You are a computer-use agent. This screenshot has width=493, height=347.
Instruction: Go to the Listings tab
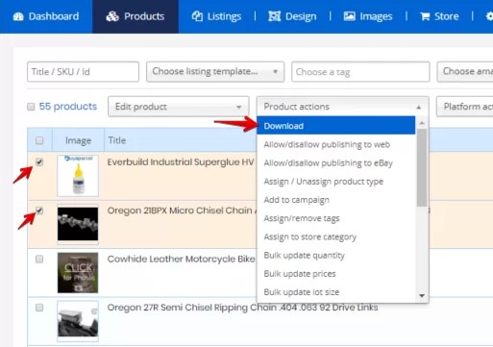[216, 16]
